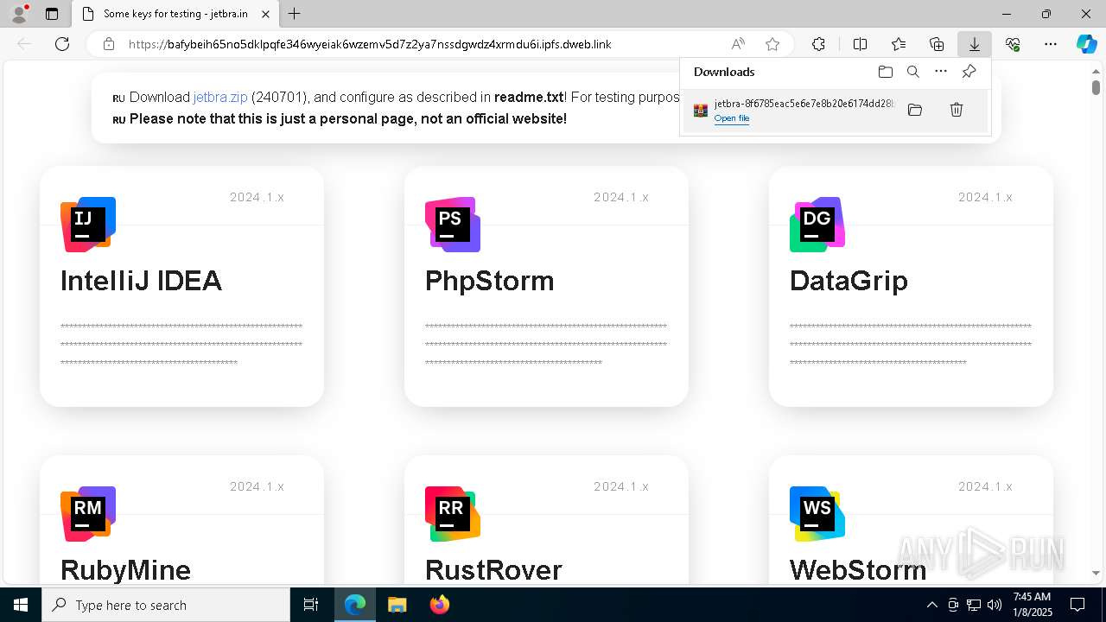Copy the masked IntelliJ IDEA key text
Image resolution: width=1106 pixels, height=622 pixels.
pos(181,345)
